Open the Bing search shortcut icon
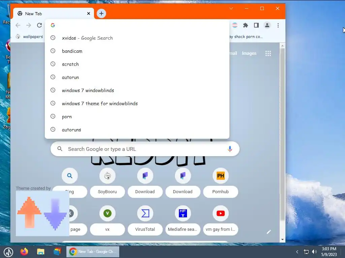Screen dimensions: 345x258 coord(70,176)
